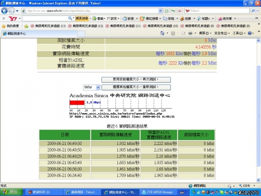Click 使用目前檔案大小，再次測試 button
This screenshot has width=261, height=196.
tap(136, 80)
